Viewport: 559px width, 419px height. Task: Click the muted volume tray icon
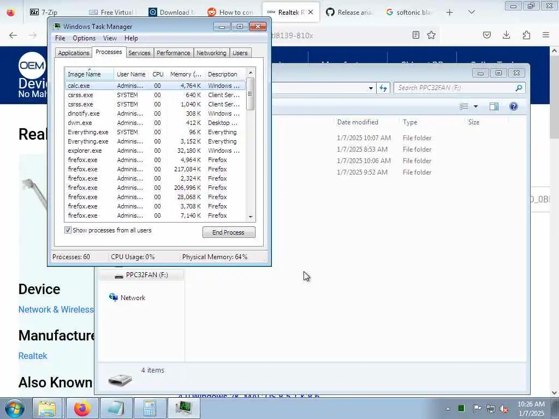(504, 409)
